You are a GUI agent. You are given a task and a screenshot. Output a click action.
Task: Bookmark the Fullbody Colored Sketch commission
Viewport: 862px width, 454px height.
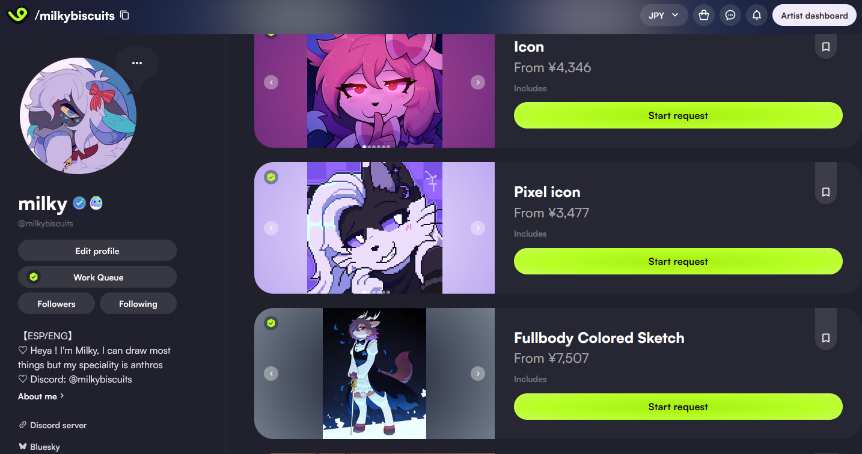tap(826, 338)
